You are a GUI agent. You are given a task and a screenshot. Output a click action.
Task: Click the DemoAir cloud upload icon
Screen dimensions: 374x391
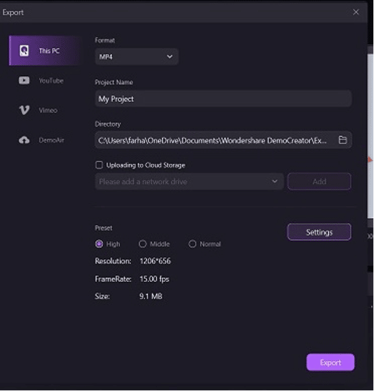point(24,140)
